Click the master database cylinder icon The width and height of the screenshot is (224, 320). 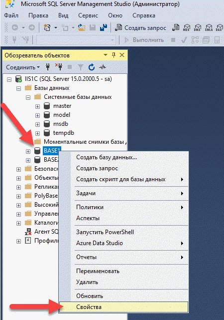tap(47, 106)
